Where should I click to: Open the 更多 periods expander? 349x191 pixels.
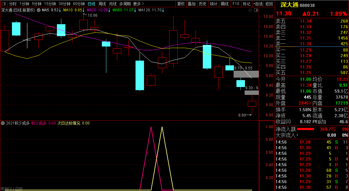(x=138, y=4)
